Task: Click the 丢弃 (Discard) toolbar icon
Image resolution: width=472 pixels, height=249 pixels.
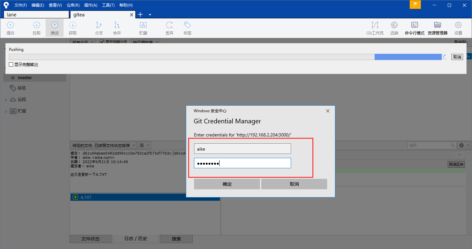Action: 169,28
